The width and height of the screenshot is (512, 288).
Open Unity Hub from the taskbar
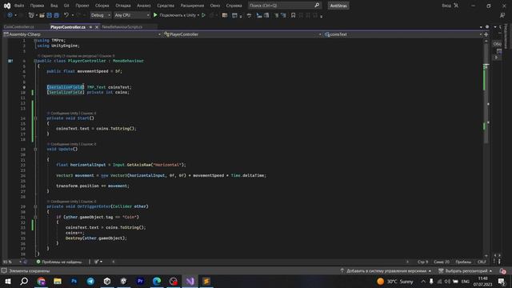point(107,281)
